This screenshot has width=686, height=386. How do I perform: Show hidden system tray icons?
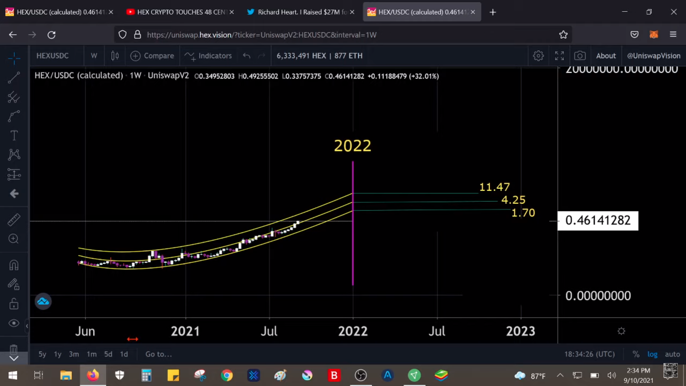560,375
